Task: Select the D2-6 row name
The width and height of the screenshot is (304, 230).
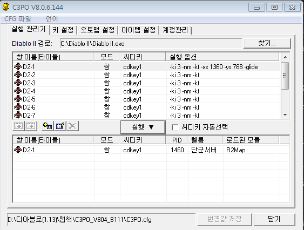Action: [x=29, y=107]
